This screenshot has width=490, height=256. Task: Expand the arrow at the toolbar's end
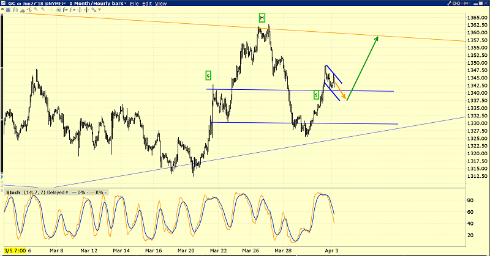click(x=99, y=10)
